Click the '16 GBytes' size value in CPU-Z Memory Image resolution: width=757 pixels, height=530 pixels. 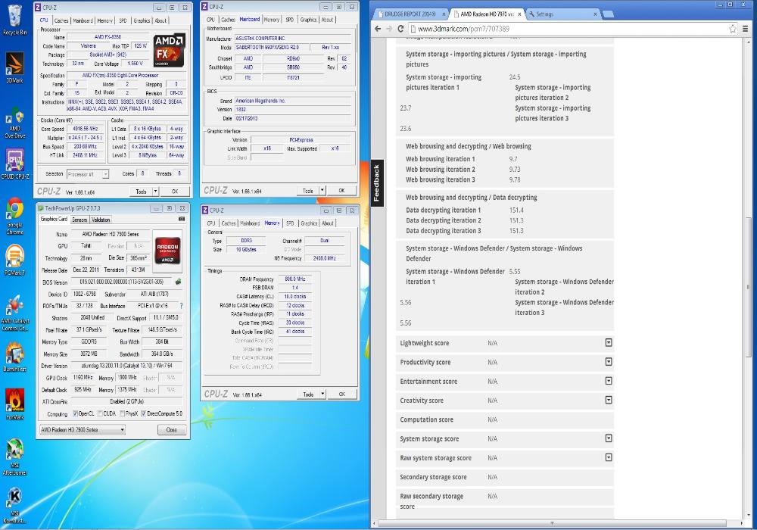tap(246, 250)
